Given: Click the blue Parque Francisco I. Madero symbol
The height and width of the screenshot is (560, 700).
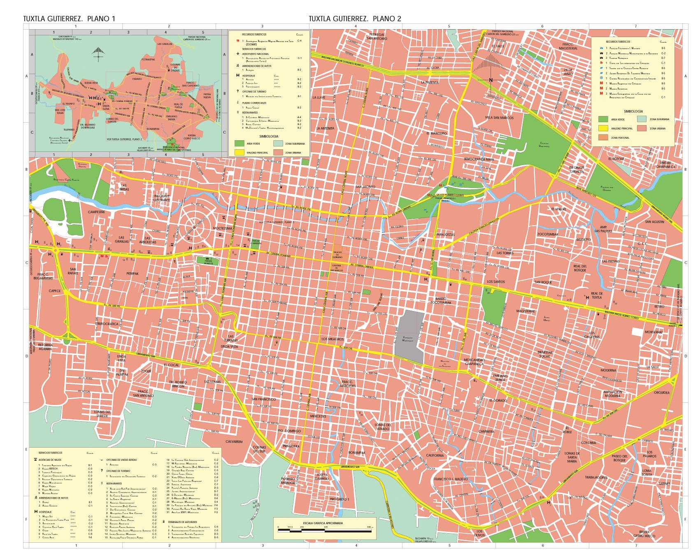Looking at the screenshot, I should (601, 48).
